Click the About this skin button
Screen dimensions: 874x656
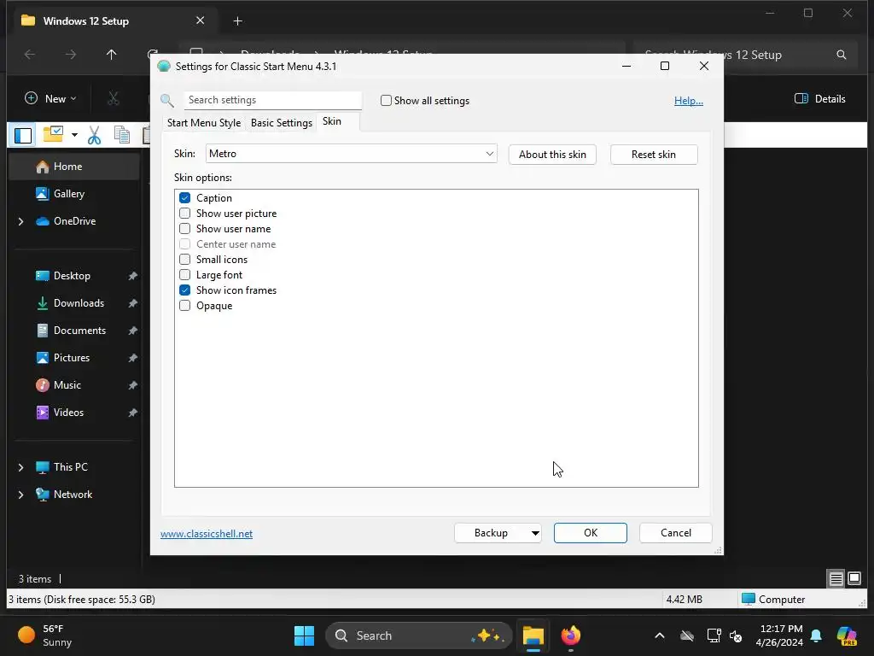point(552,155)
